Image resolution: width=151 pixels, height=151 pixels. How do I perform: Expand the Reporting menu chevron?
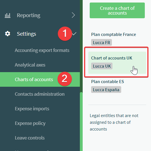[73, 15]
